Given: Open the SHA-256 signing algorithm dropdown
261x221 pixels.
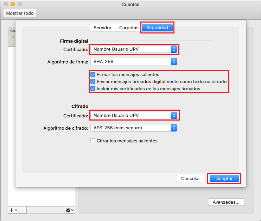Looking at the screenshot, I should [x=134, y=62].
